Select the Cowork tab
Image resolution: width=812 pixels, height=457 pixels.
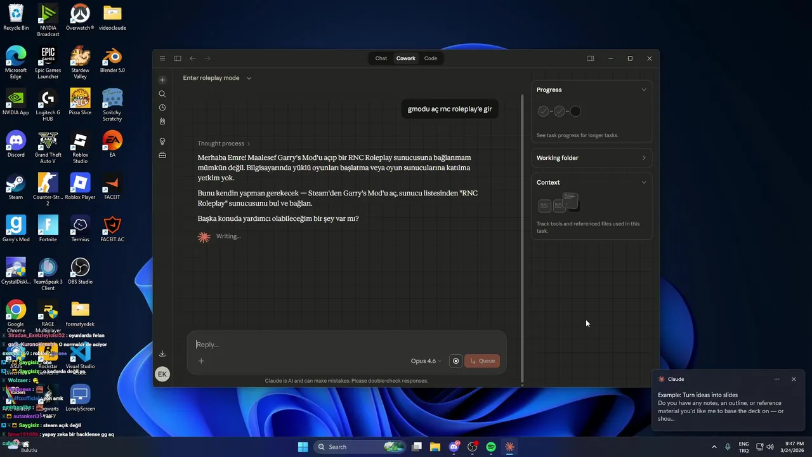pos(406,58)
